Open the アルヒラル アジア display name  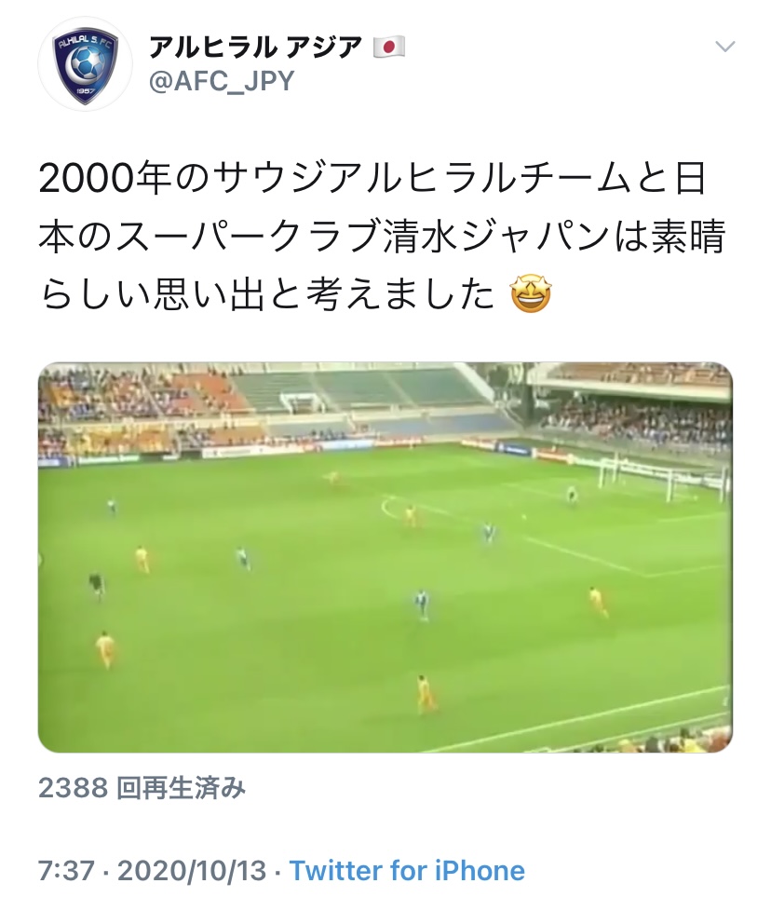[256, 47]
